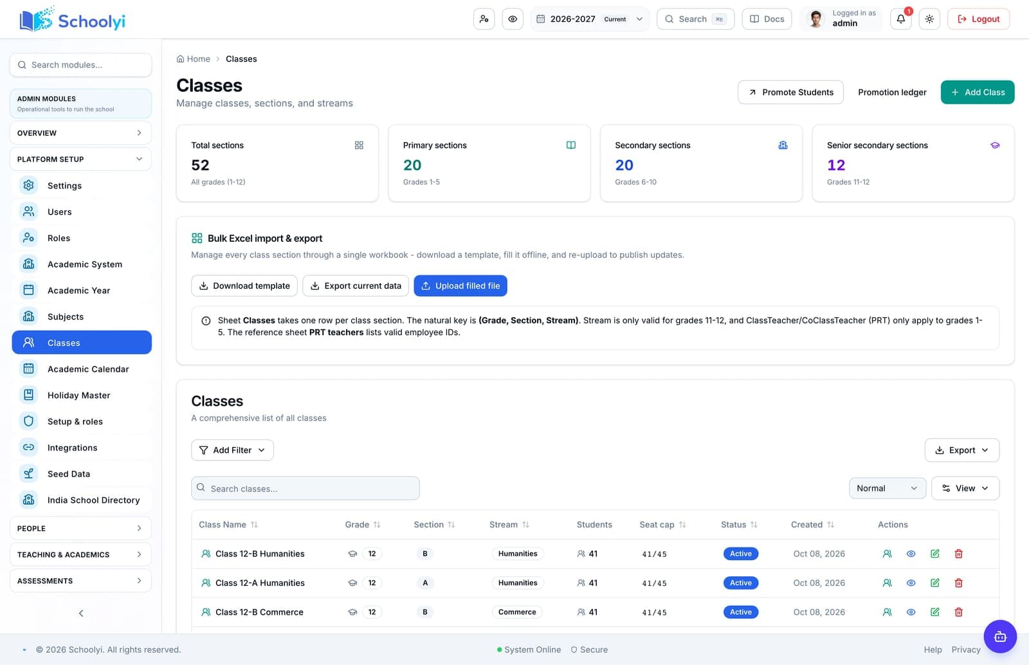
Task: View Class 12-A Humanities with the eye icon
Action: (x=911, y=583)
